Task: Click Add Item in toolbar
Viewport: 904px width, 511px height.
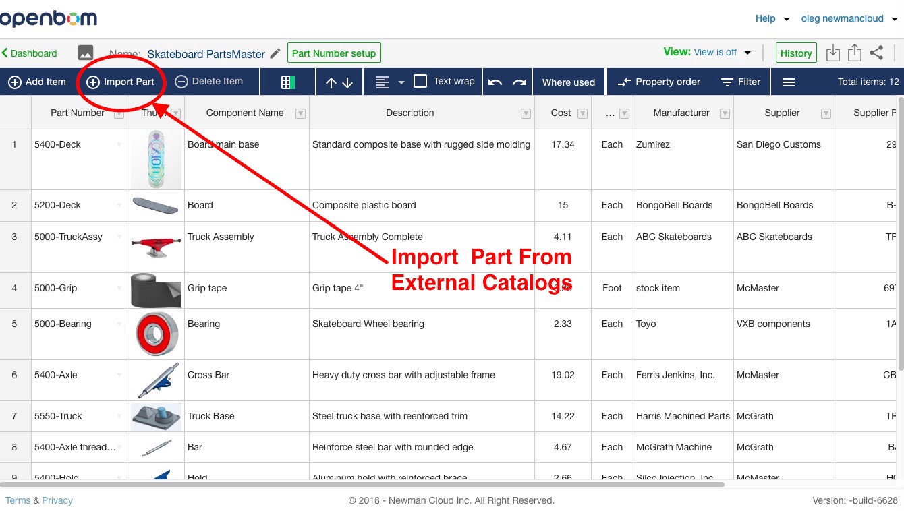Action: (37, 82)
